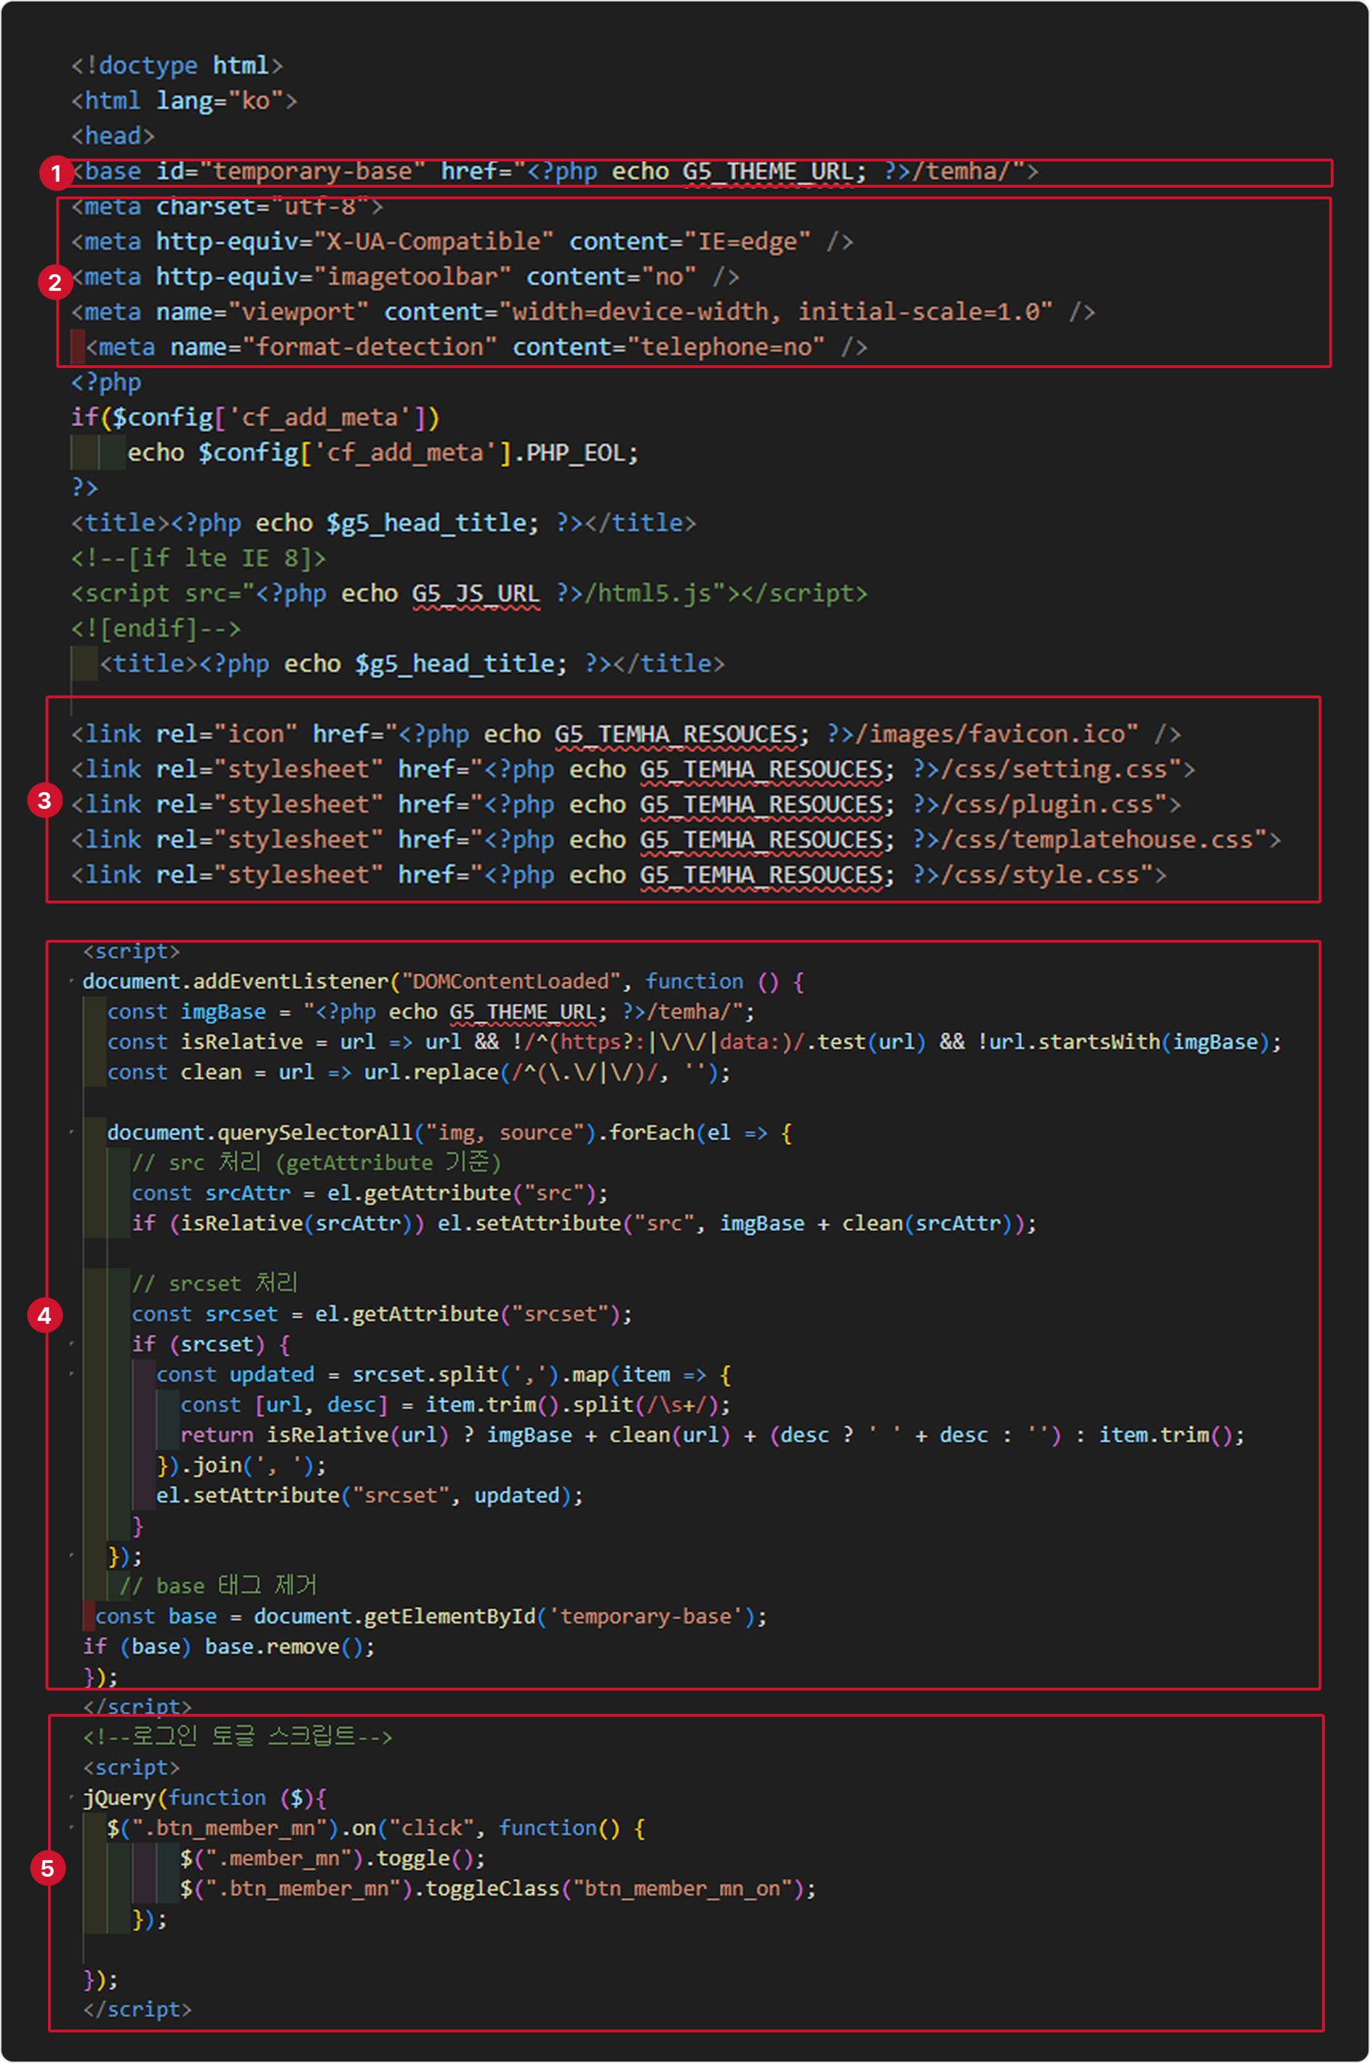Click the red number 1 annotation badge

click(x=56, y=173)
